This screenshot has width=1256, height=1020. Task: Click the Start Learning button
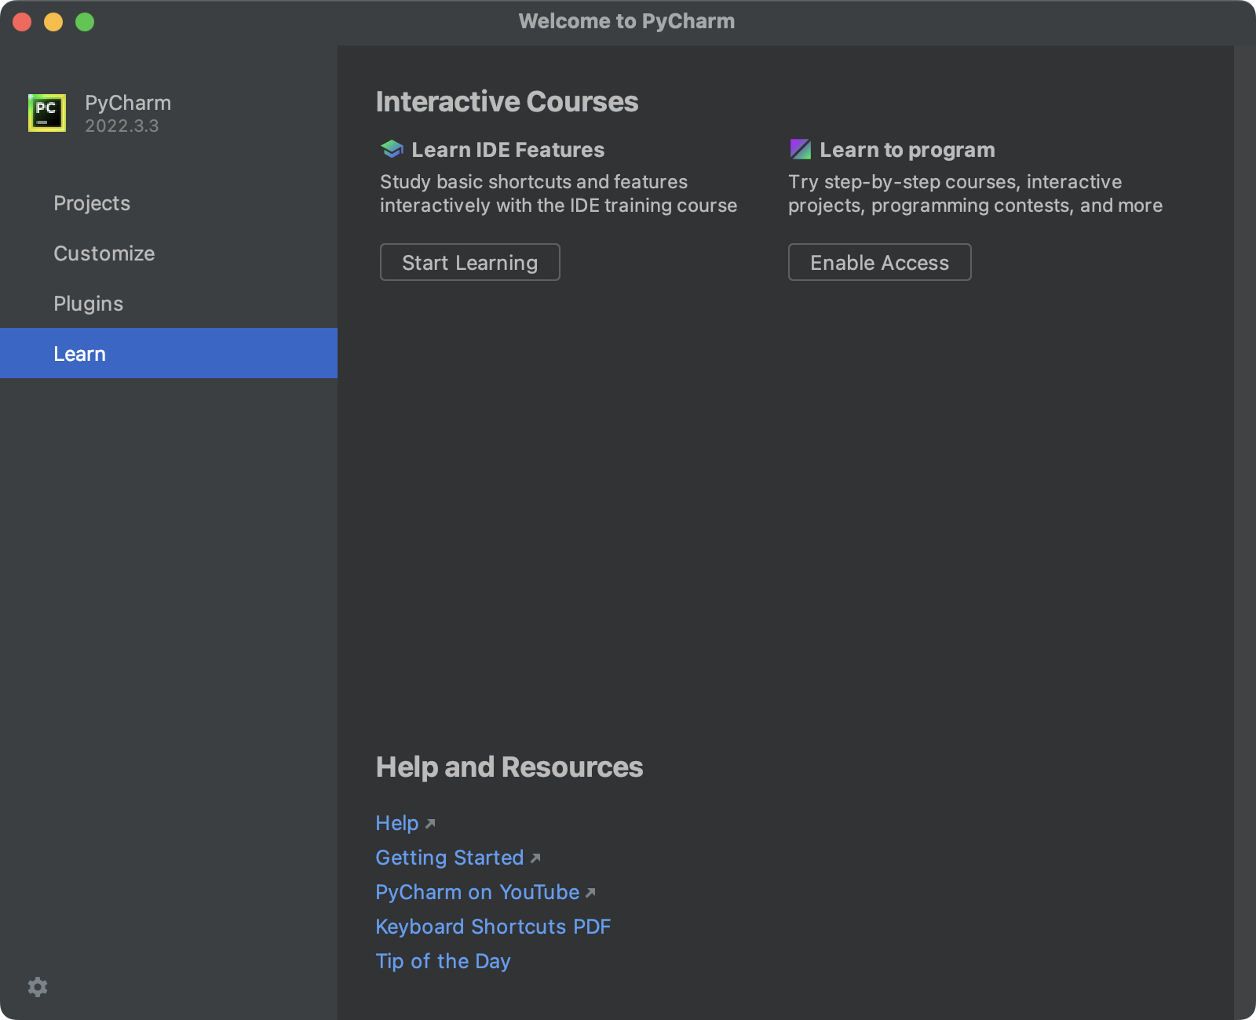(470, 262)
